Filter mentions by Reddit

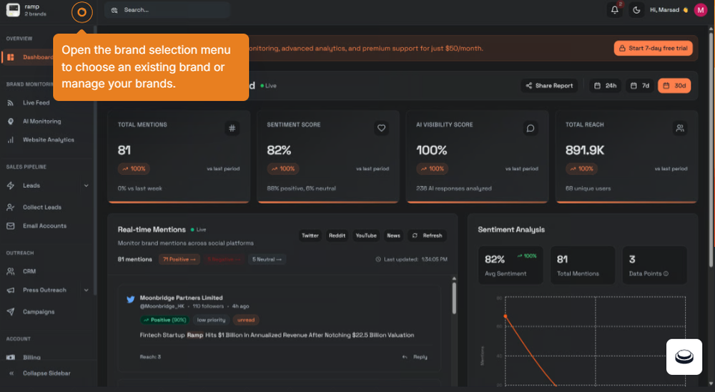pos(337,235)
